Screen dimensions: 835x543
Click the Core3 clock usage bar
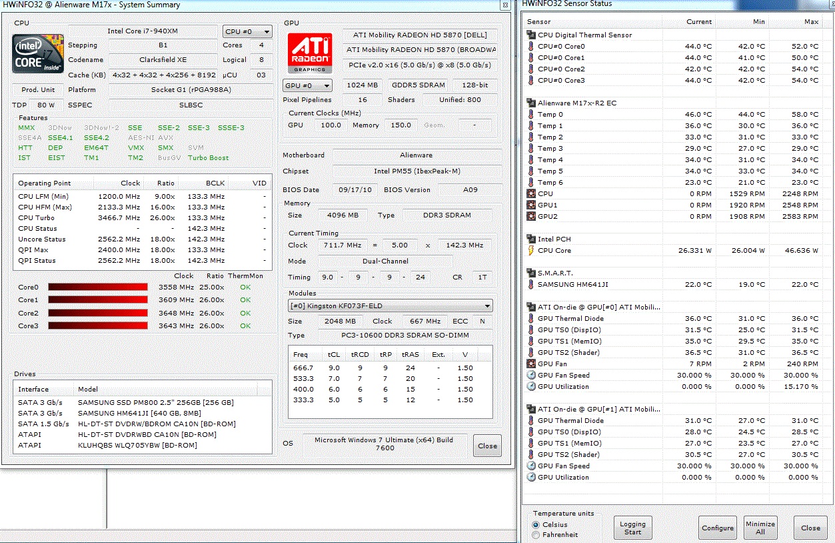point(97,326)
